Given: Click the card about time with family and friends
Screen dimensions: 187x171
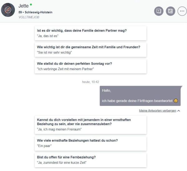Looking at the screenshot, I should click(x=90, y=50).
